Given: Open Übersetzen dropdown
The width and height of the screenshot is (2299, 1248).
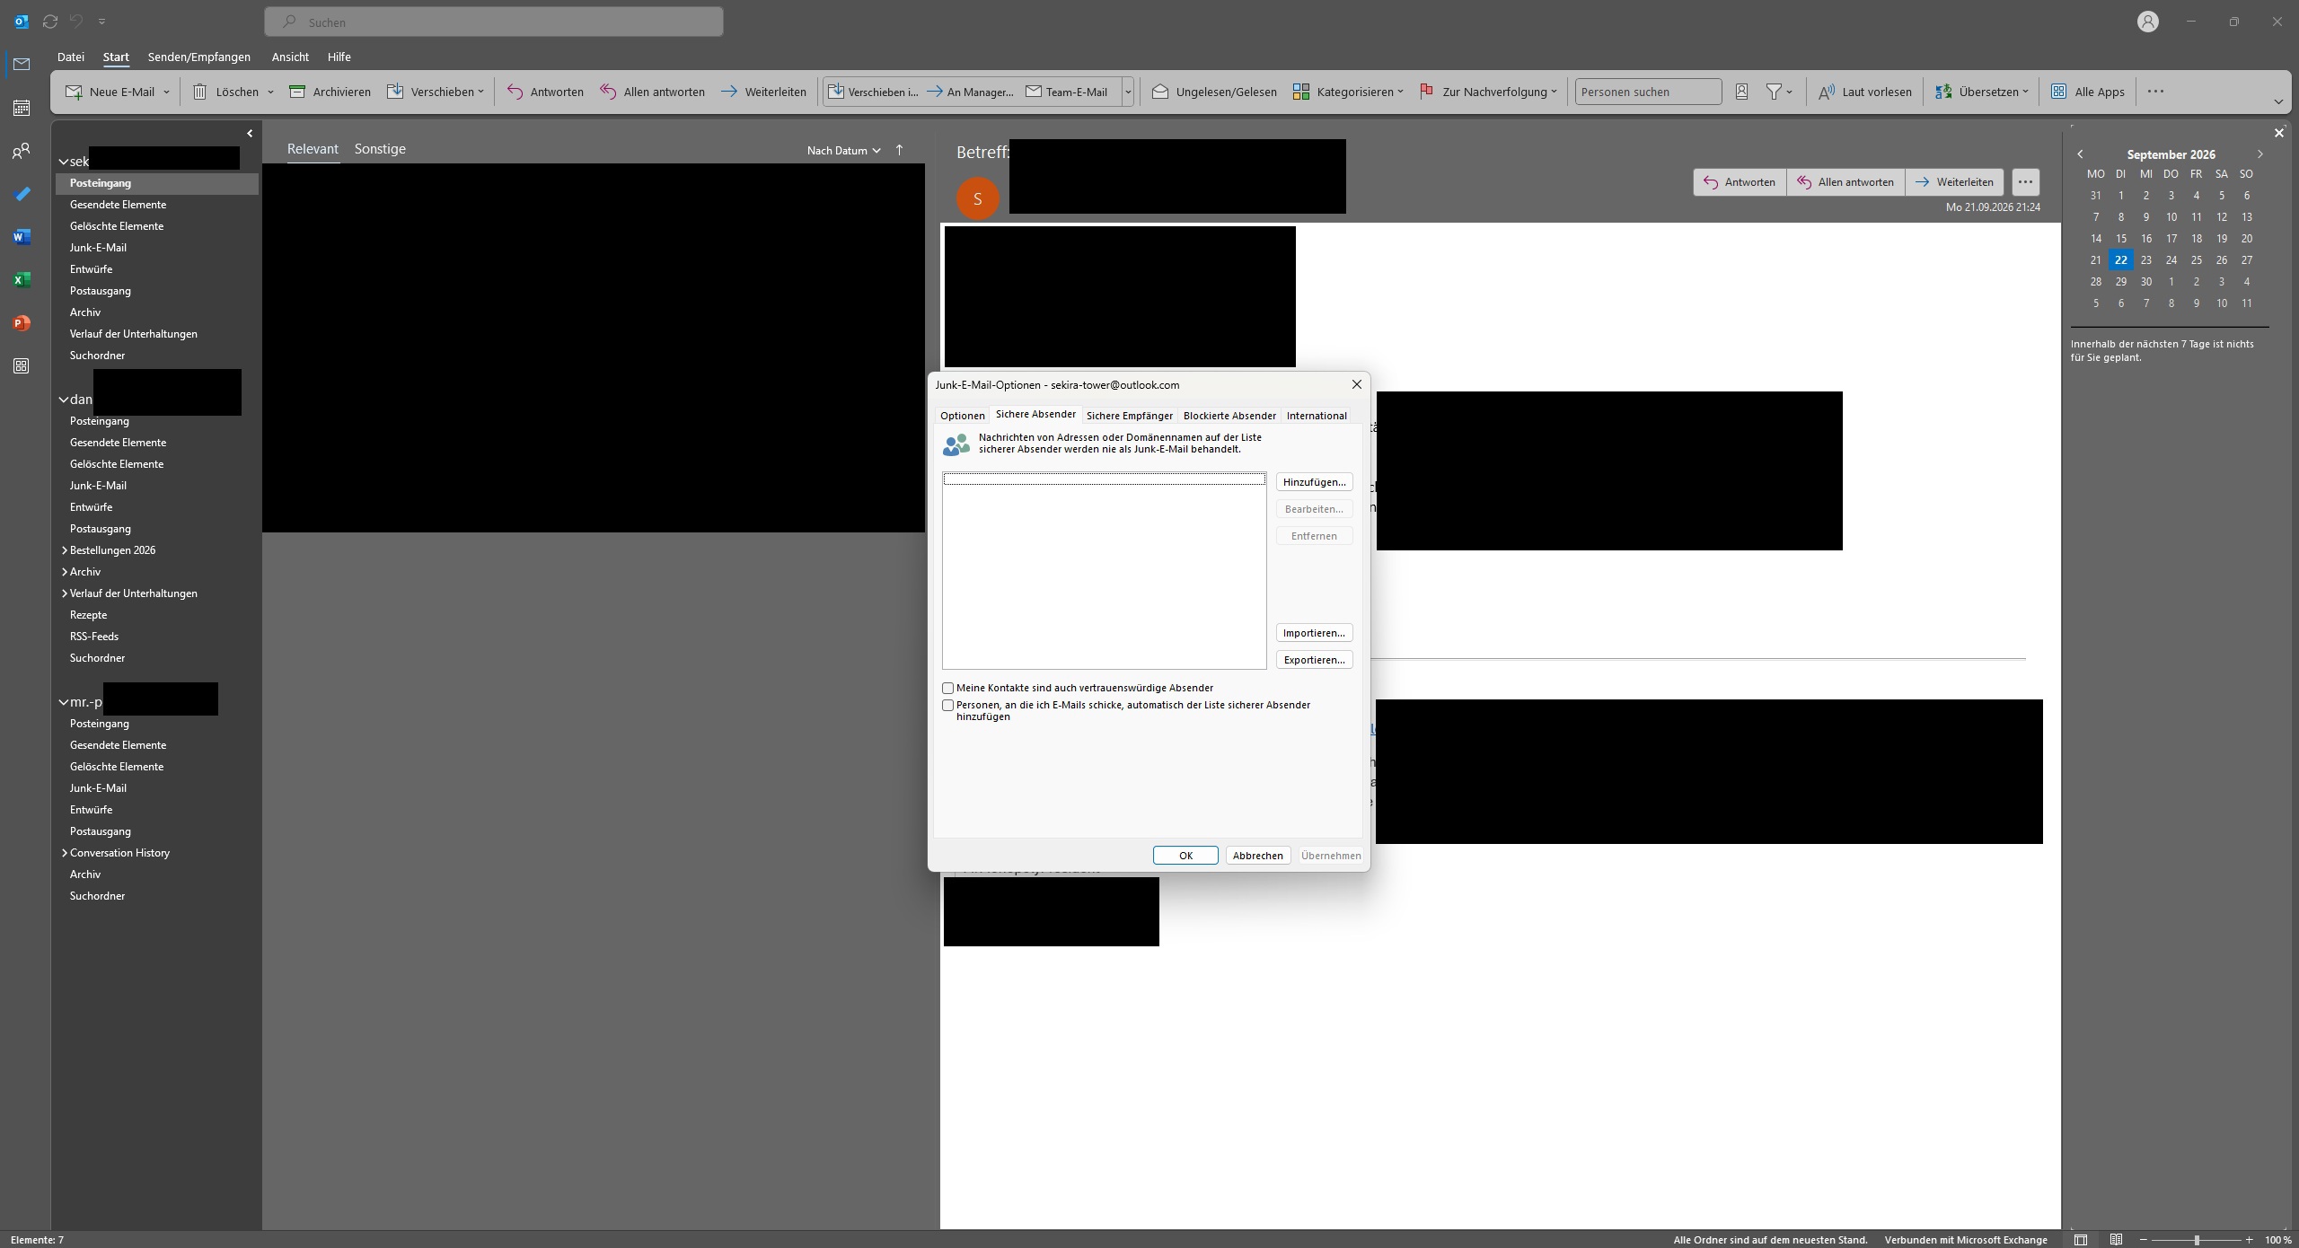Looking at the screenshot, I should (1981, 92).
